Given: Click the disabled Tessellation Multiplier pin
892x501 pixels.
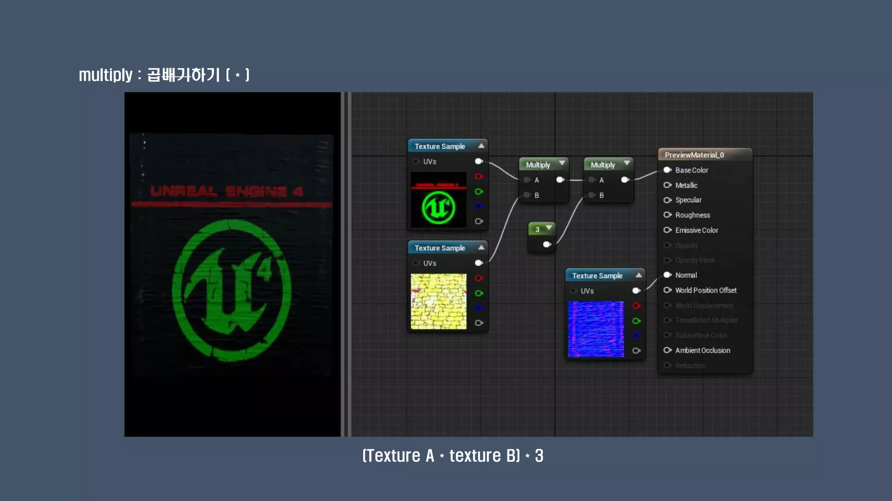Looking at the screenshot, I should (x=667, y=320).
